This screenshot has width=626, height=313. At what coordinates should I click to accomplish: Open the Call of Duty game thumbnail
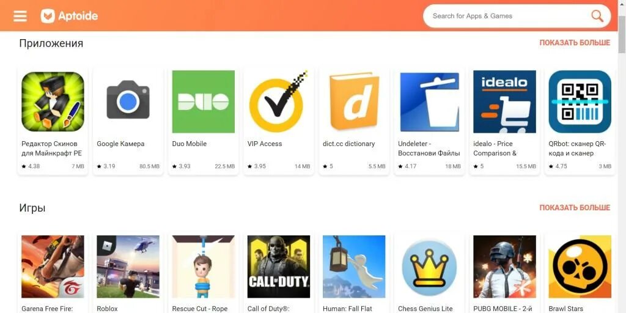pos(279,267)
